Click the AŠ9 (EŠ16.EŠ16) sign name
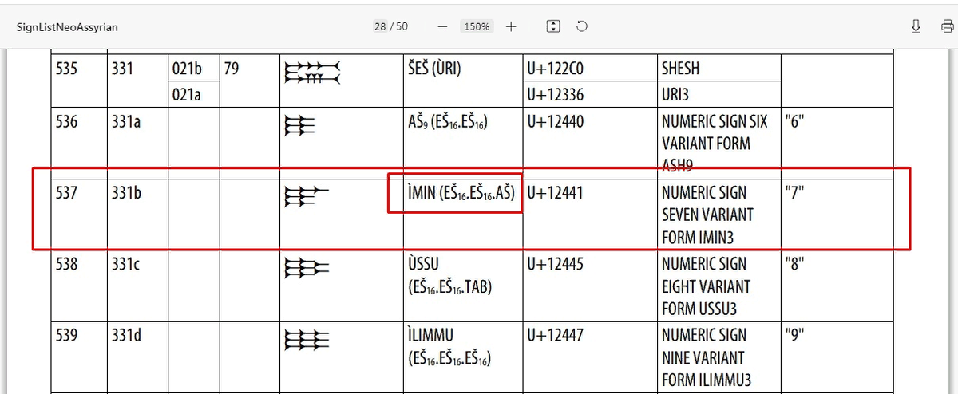The height and width of the screenshot is (394, 958). point(447,122)
